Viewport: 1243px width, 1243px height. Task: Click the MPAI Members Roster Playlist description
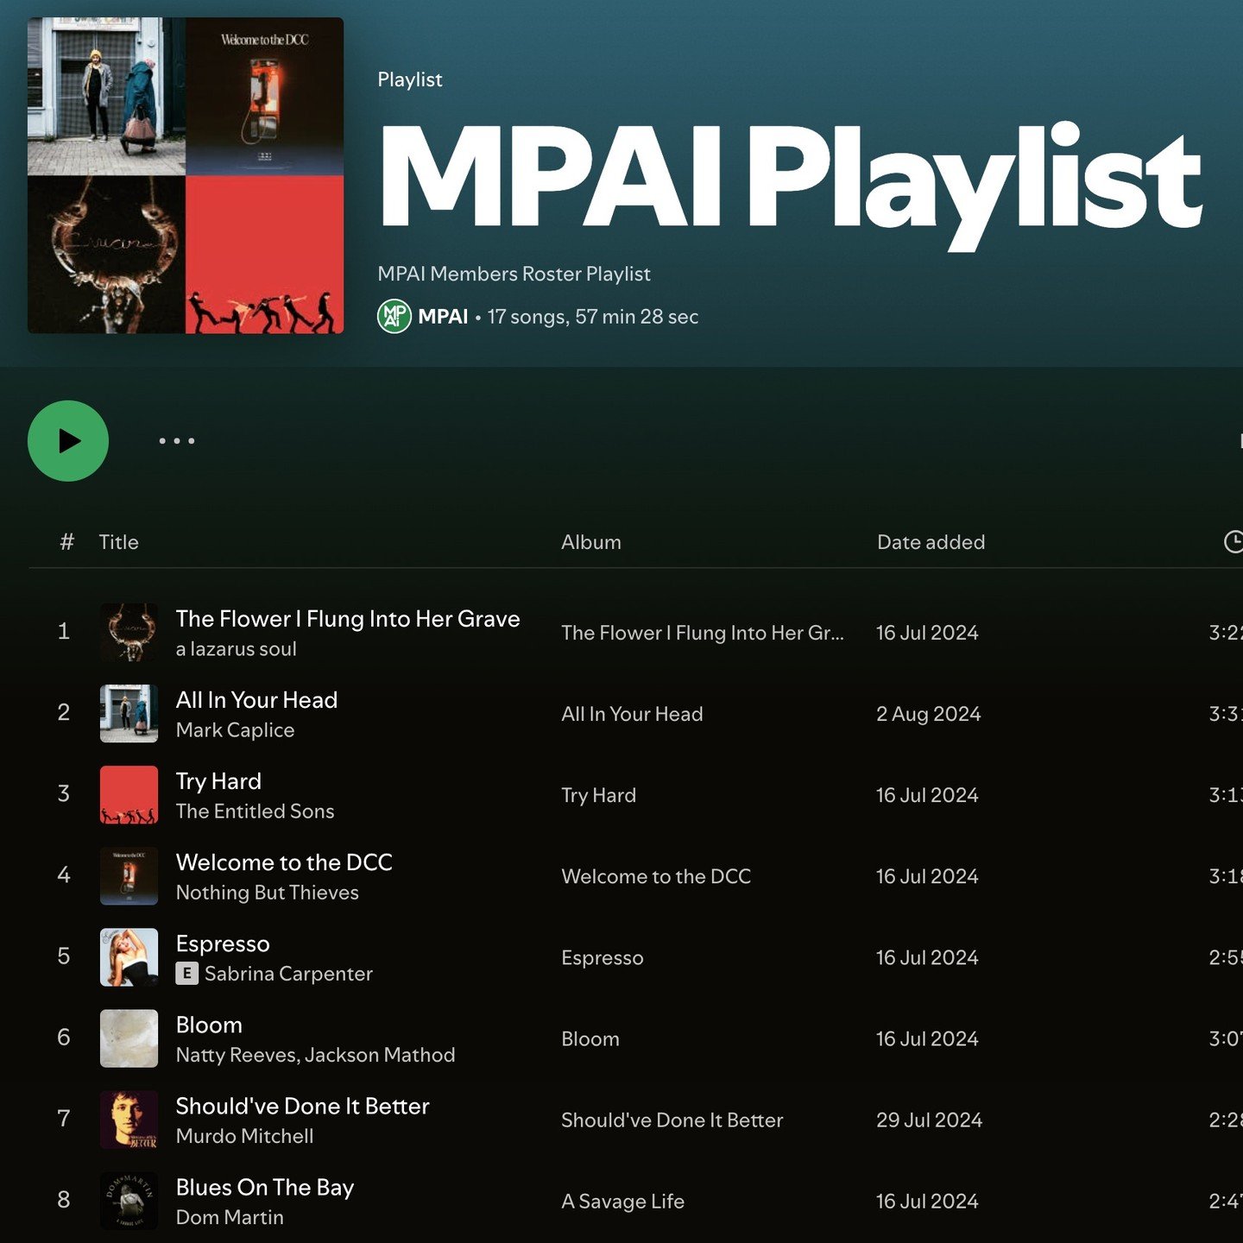(x=514, y=274)
